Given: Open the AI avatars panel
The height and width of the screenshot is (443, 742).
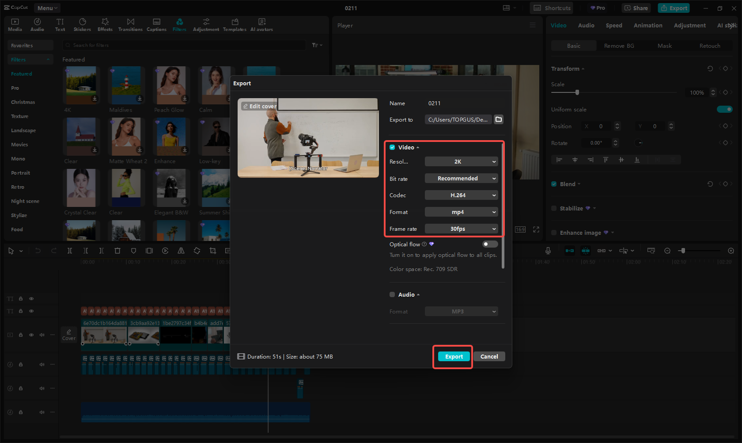Looking at the screenshot, I should coord(261,24).
